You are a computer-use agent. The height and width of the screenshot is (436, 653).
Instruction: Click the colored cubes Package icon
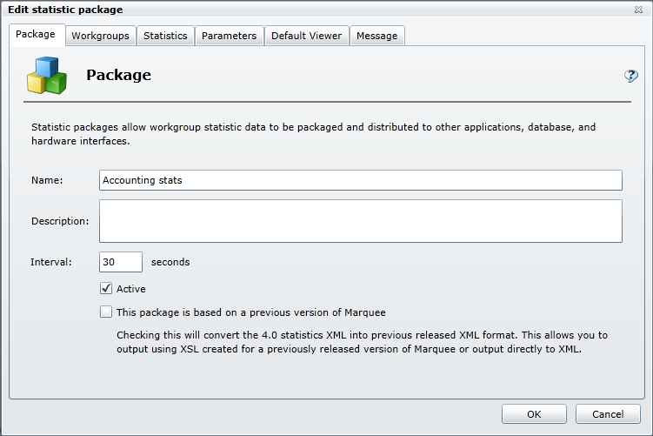(47, 76)
